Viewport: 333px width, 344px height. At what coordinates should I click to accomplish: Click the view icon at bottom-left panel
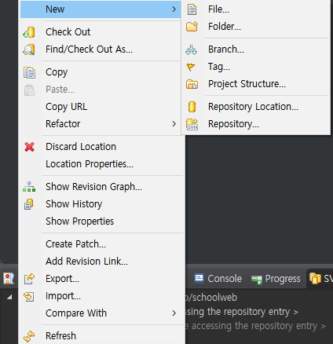[x=9, y=279]
